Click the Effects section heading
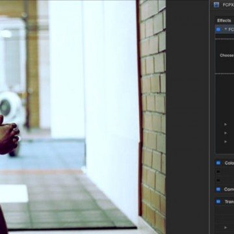Viewport: 234px width, 234px height. tap(224, 21)
